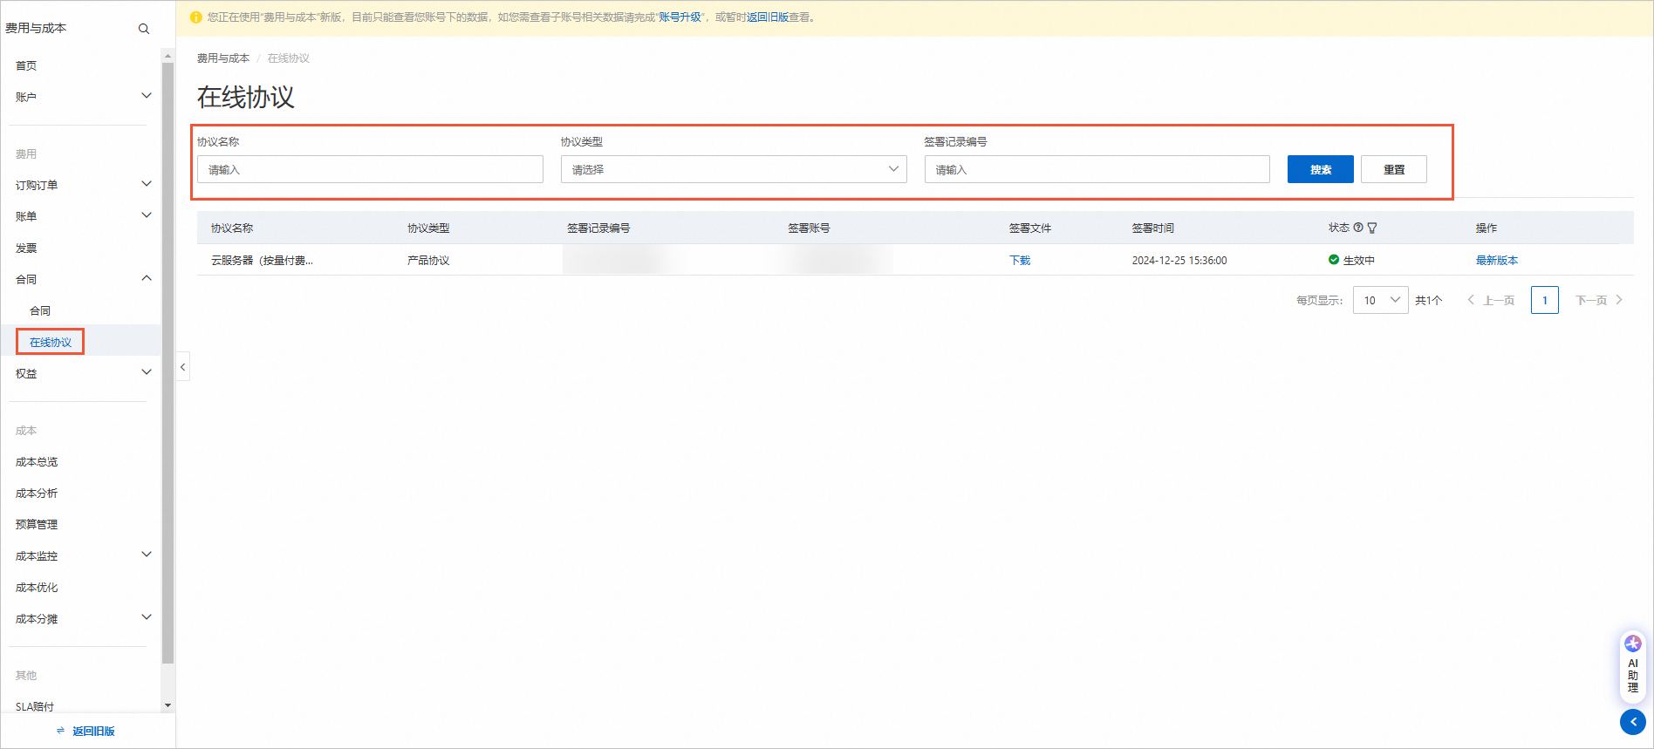Expand the 权益 menu chevron
The image size is (1654, 749).
click(x=147, y=372)
